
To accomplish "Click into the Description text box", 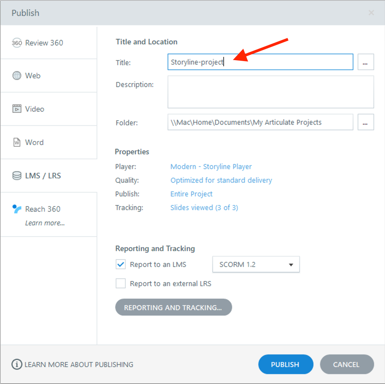I will click(271, 92).
